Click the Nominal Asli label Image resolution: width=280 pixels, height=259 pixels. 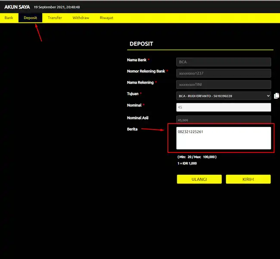(138, 118)
